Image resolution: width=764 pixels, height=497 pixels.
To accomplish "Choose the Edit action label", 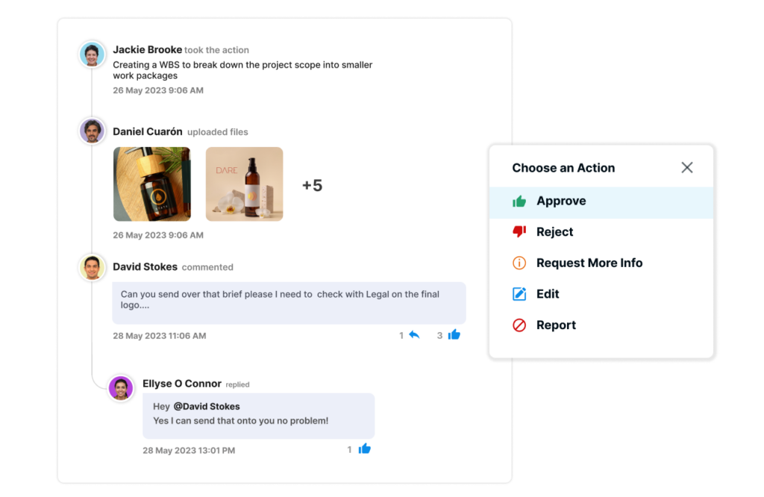I will click(548, 294).
